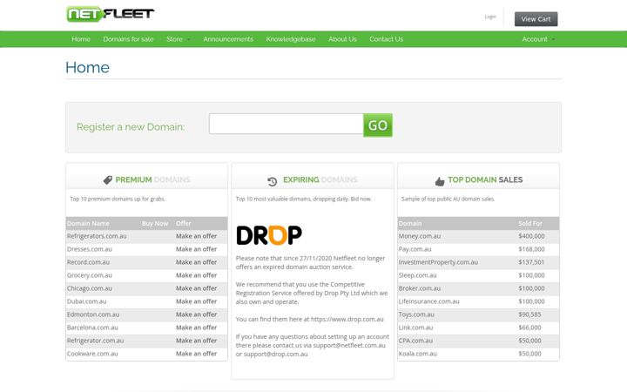Click the $168,000 sale price
Screen dimensions: 627x392
click(x=531, y=249)
